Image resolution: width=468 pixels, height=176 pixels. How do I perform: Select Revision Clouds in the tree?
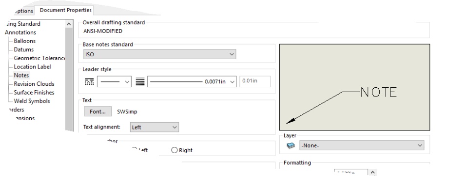click(x=34, y=84)
